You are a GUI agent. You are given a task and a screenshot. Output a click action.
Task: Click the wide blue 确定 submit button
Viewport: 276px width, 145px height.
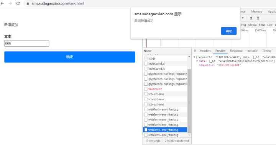69,57
